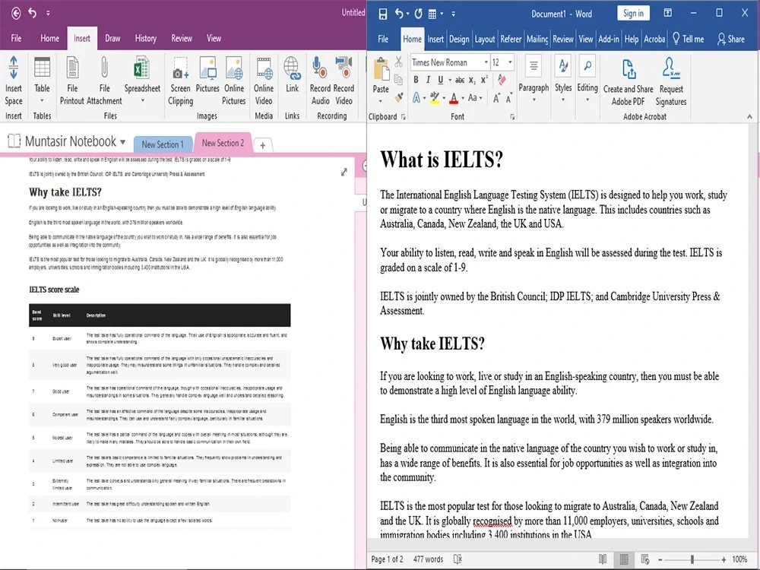Open the Layout tab in Word
Viewport: 760px width, 570px height.
point(485,39)
